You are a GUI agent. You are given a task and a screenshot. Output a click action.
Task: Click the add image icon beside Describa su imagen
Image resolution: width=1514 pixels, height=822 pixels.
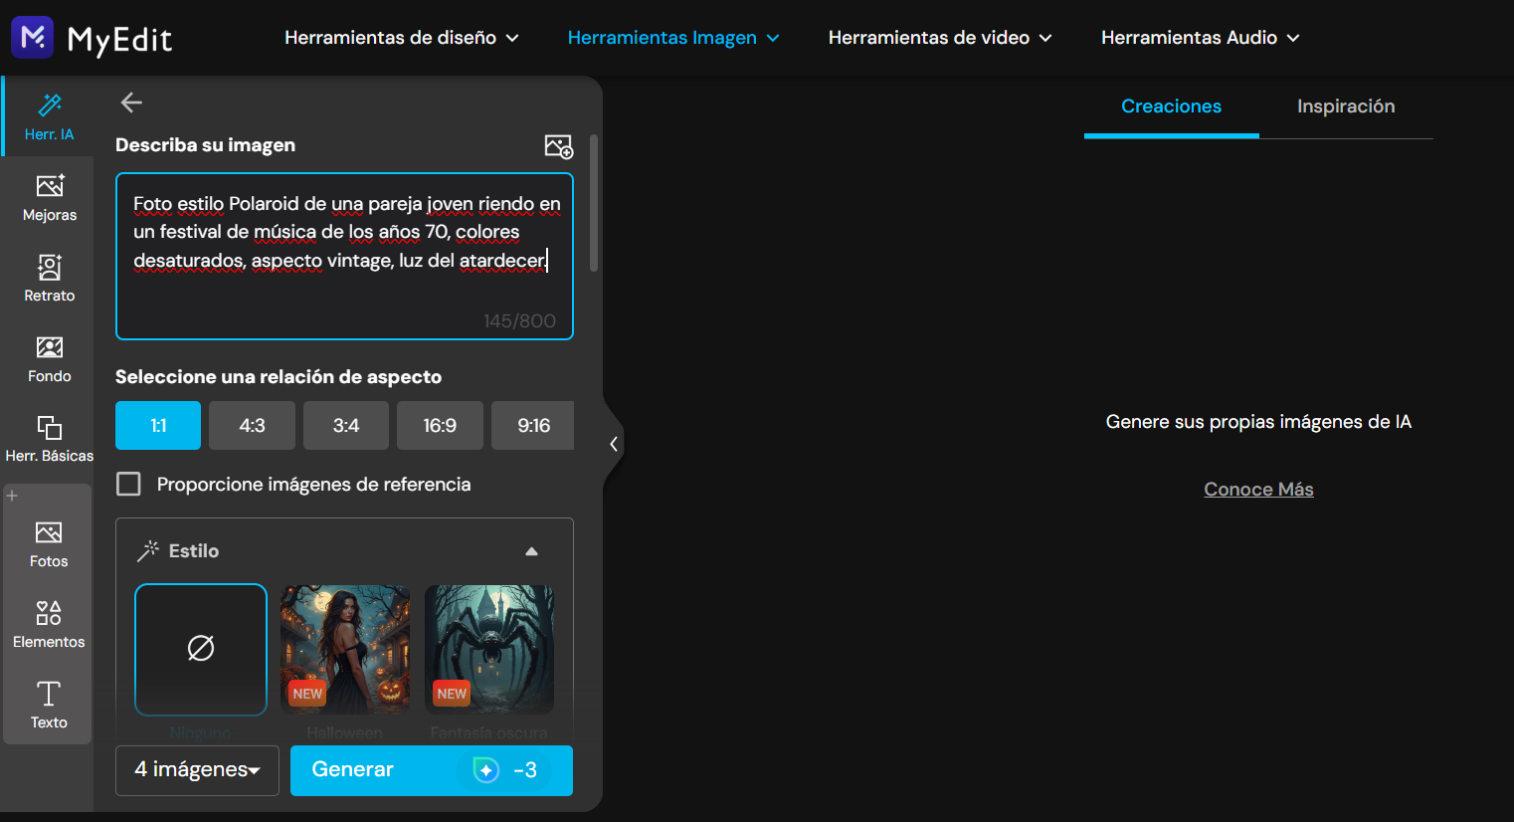[x=558, y=146]
